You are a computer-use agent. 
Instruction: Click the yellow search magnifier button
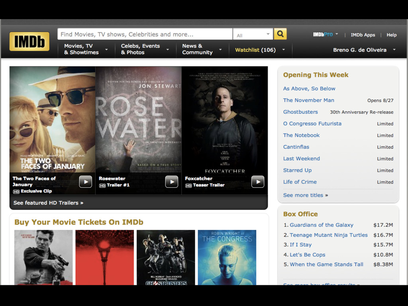(x=280, y=34)
